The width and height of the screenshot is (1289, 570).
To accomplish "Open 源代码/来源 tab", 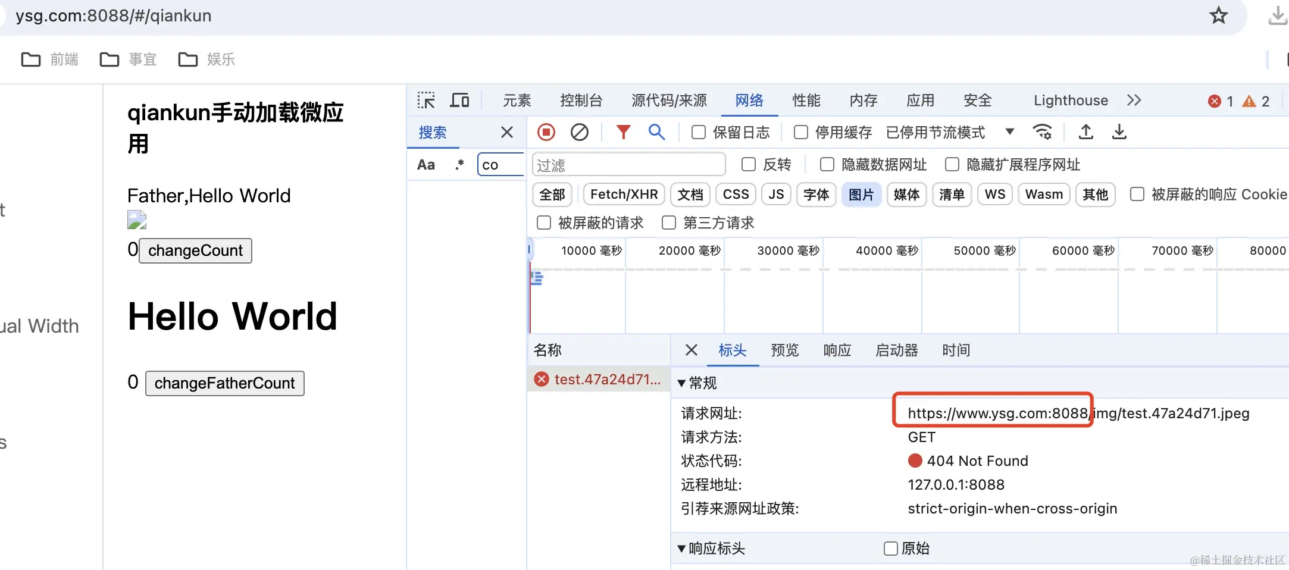I will (x=669, y=100).
